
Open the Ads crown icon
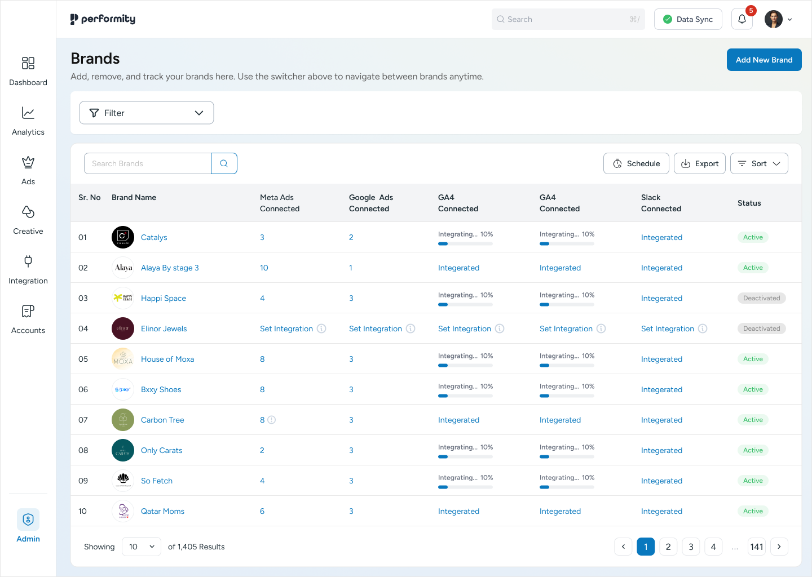click(x=28, y=162)
